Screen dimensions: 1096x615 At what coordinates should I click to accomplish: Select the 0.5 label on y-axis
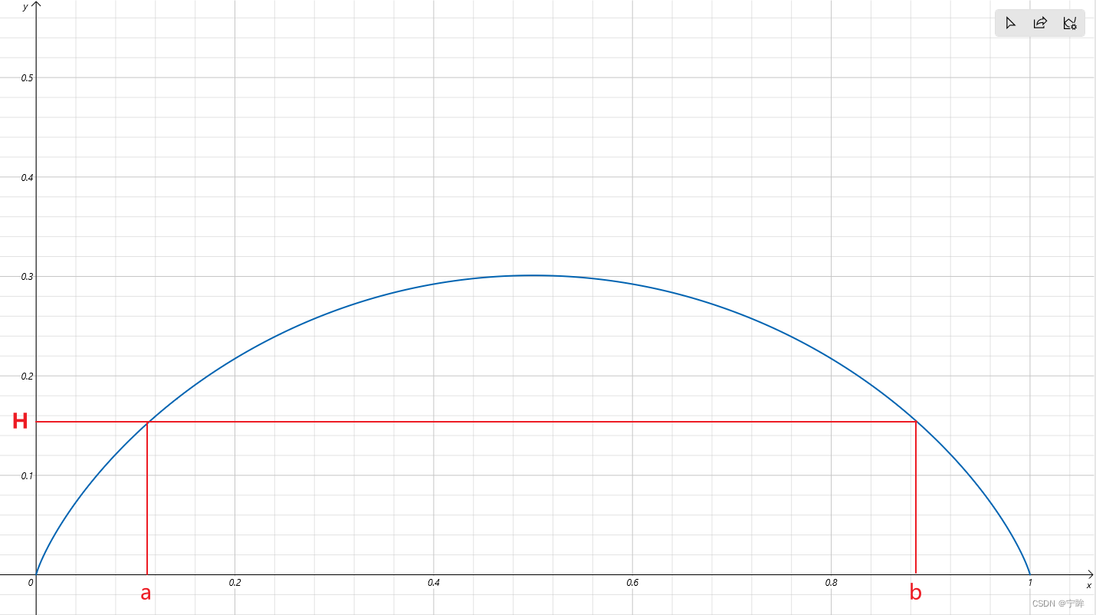pyautogui.click(x=27, y=78)
